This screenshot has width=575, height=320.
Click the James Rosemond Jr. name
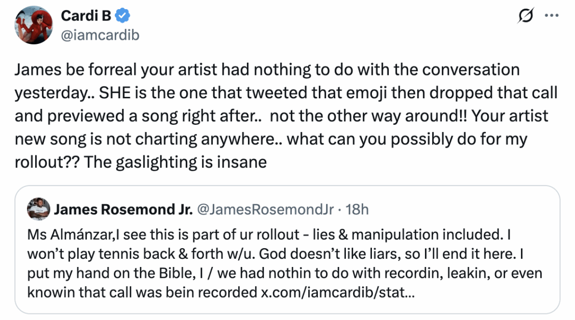click(123, 209)
